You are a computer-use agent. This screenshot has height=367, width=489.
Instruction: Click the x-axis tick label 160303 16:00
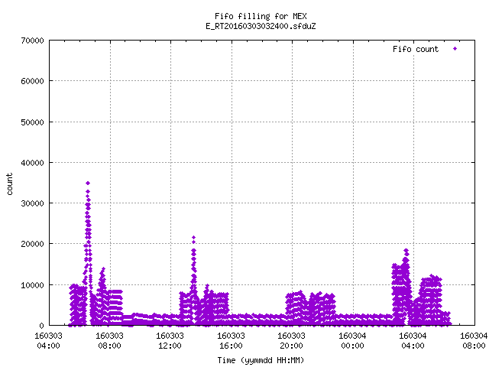click(x=231, y=341)
